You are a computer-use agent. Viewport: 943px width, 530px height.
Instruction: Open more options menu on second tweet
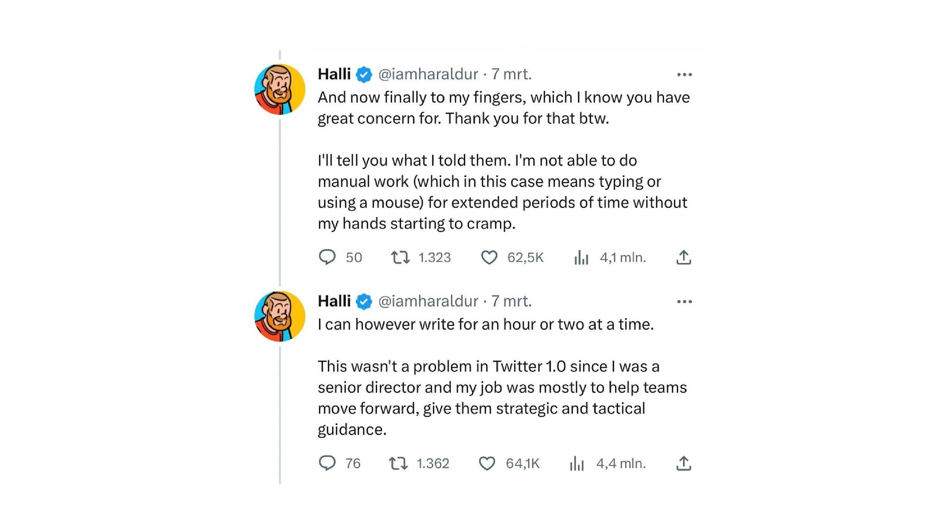click(x=684, y=301)
